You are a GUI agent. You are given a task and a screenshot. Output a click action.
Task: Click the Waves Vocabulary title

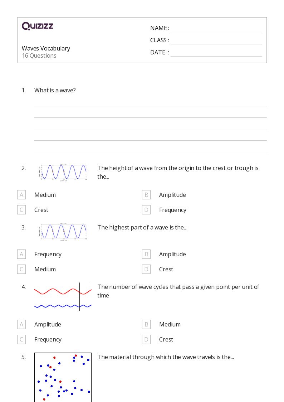[46, 48]
